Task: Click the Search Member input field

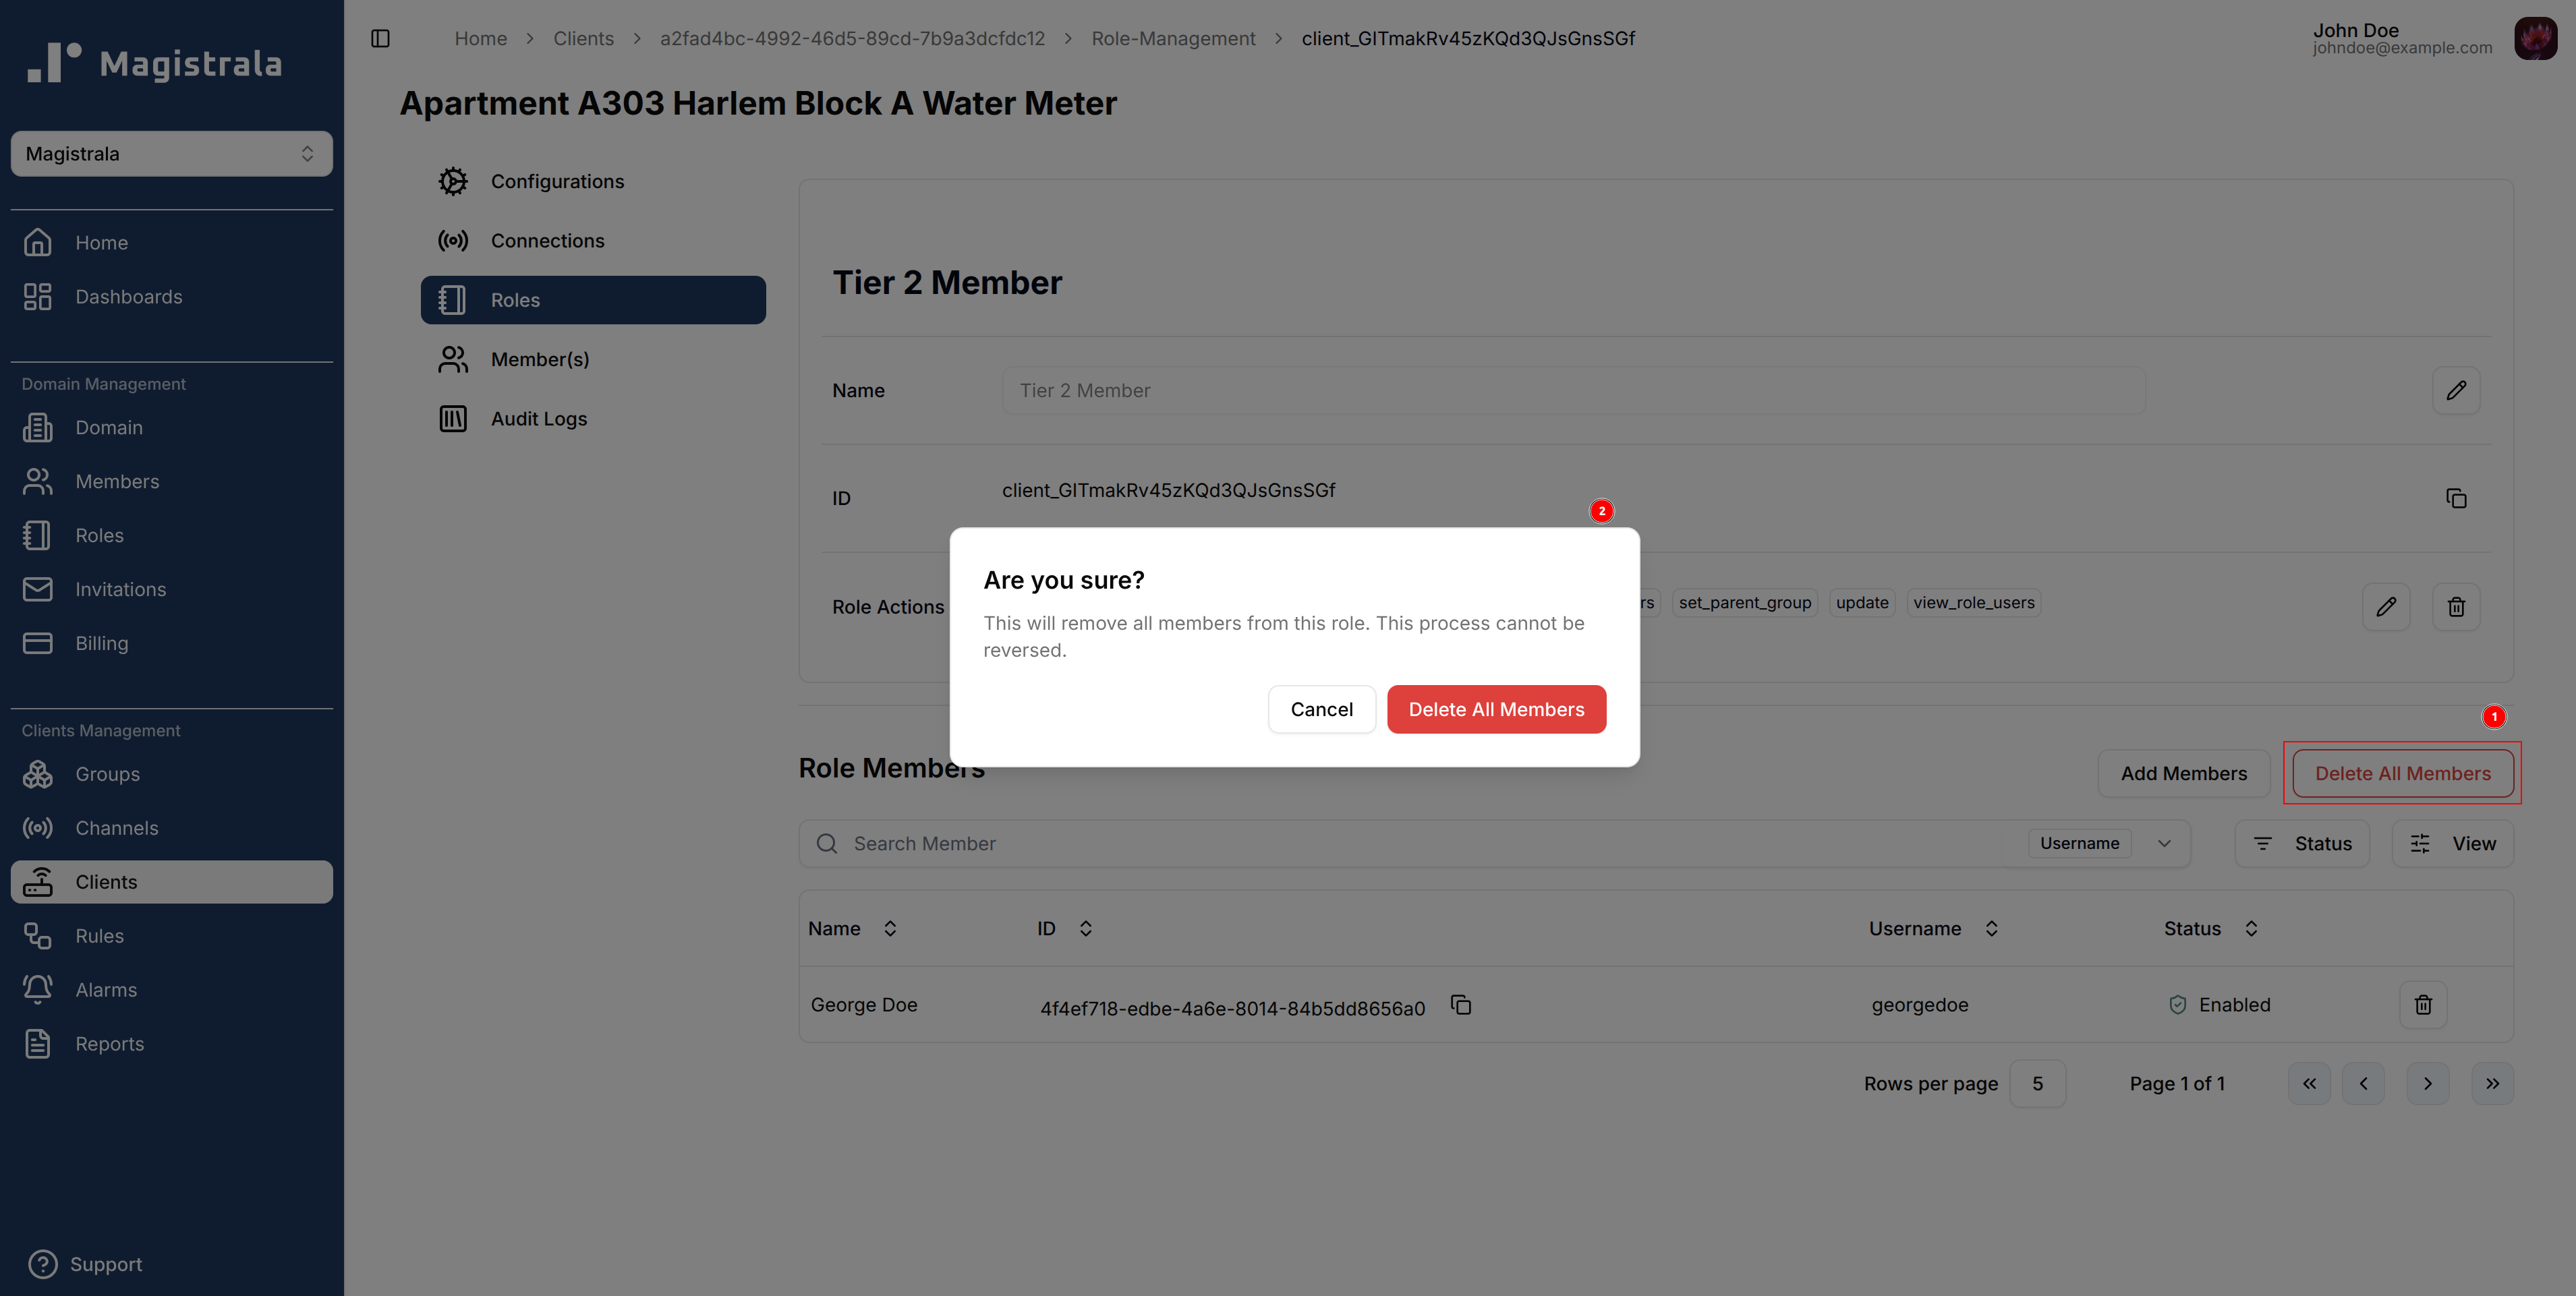Action: 1400,843
